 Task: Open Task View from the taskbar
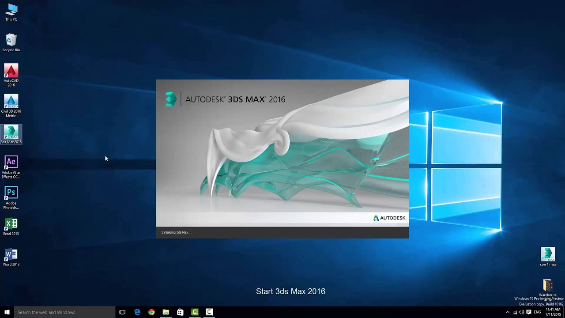(122, 312)
